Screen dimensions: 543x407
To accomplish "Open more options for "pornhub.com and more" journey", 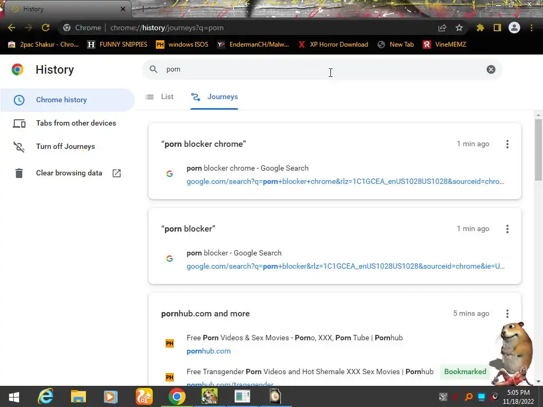I will tap(507, 314).
